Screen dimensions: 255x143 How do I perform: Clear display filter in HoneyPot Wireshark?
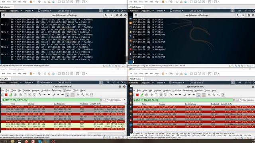(x=101, y=100)
